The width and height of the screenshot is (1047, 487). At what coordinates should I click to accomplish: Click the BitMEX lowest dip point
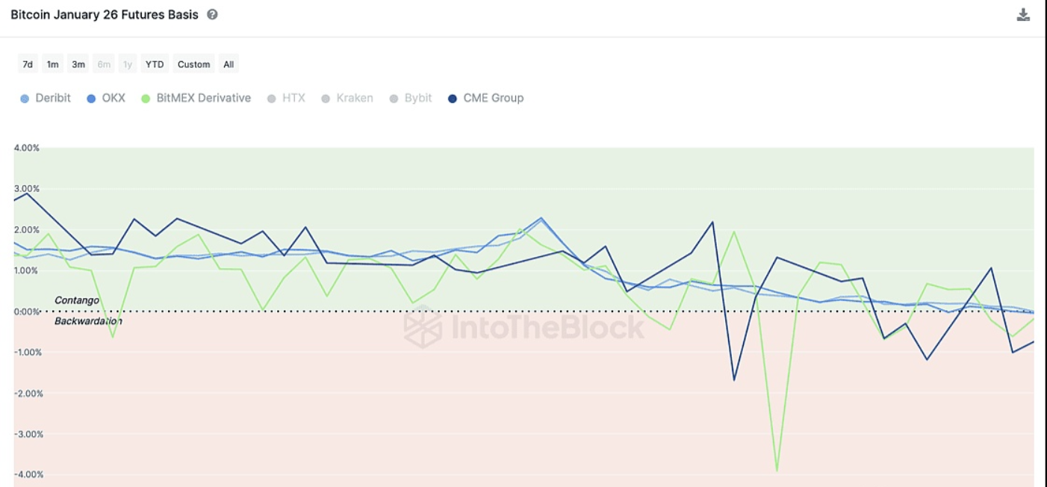(x=777, y=471)
